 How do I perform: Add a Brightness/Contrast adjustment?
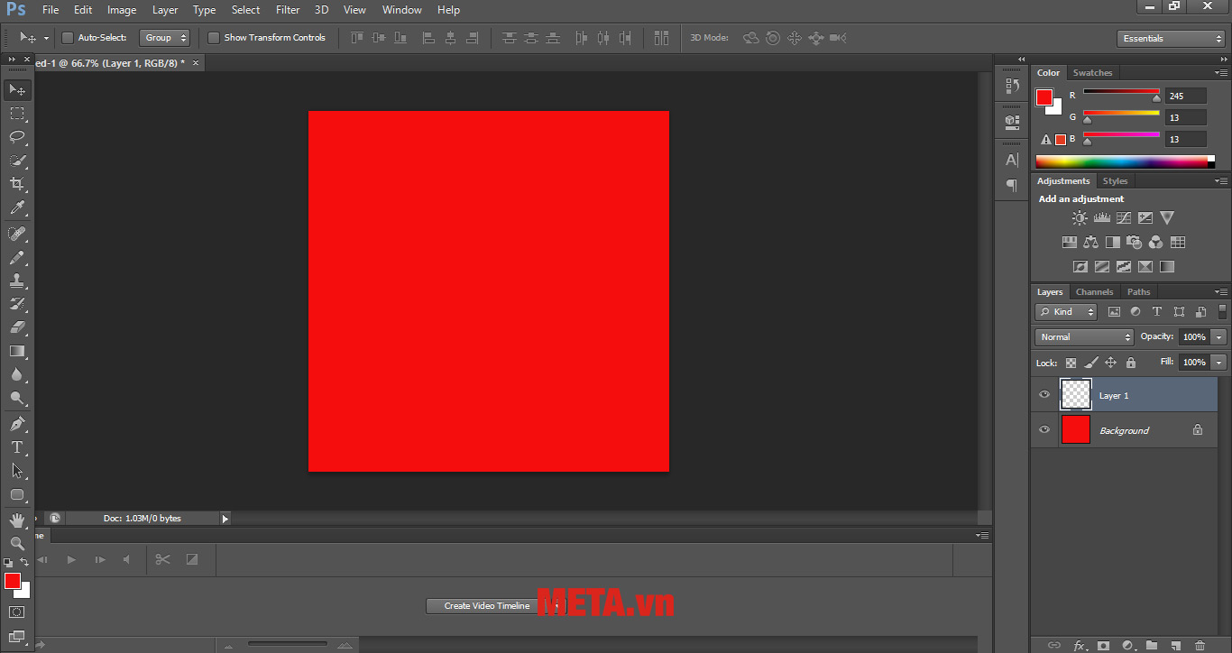[x=1080, y=218]
